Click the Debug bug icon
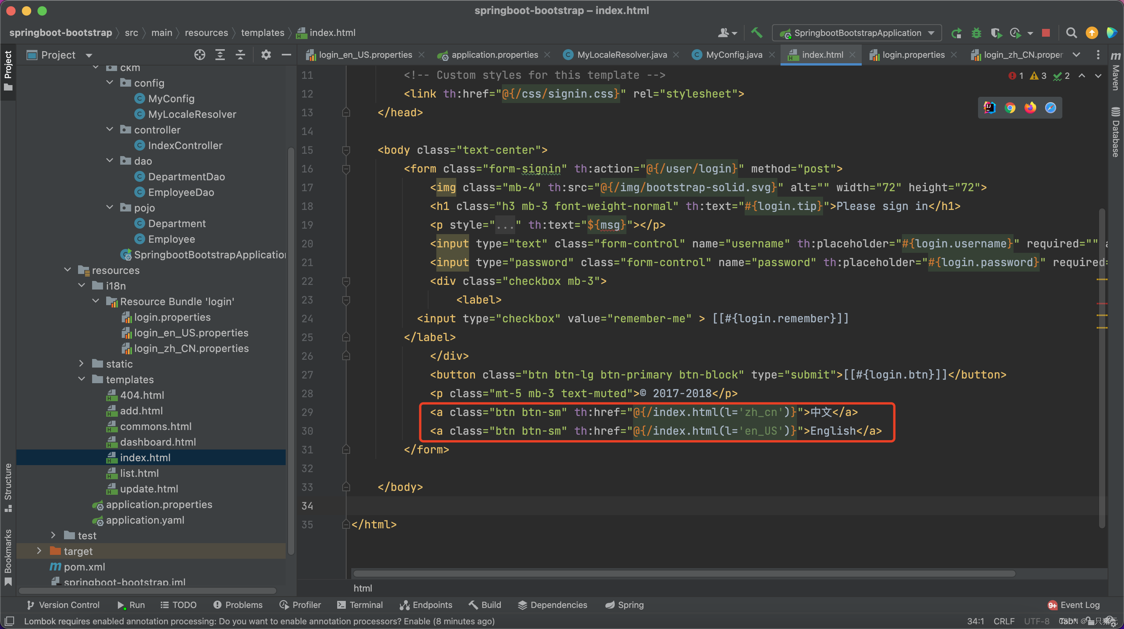The width and height of the screenshot is (1124, 629). point(976,33)
